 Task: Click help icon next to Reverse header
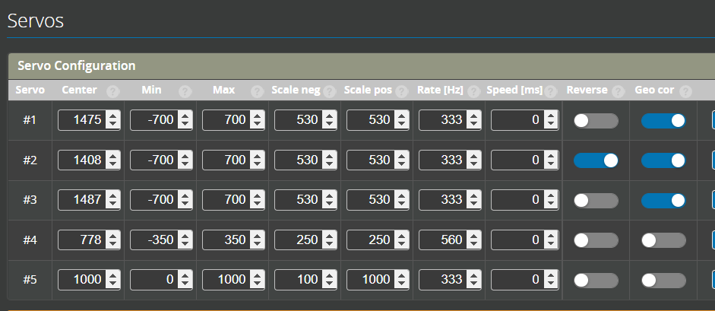[617, 91]
